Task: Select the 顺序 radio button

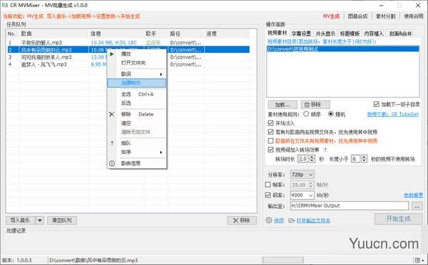Action: (x=306, y=114)
